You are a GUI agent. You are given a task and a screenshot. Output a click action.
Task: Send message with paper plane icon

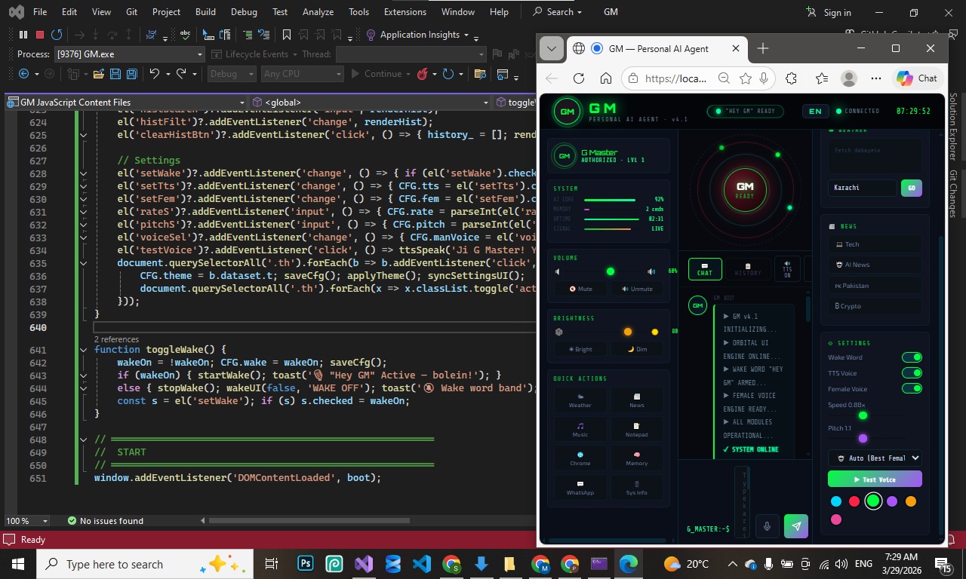(x=795, y=526)
